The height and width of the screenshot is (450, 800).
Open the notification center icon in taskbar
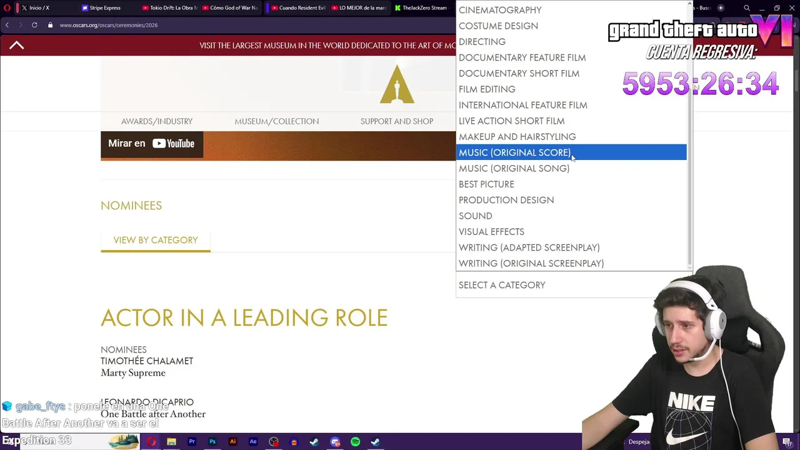click(787, 442)
